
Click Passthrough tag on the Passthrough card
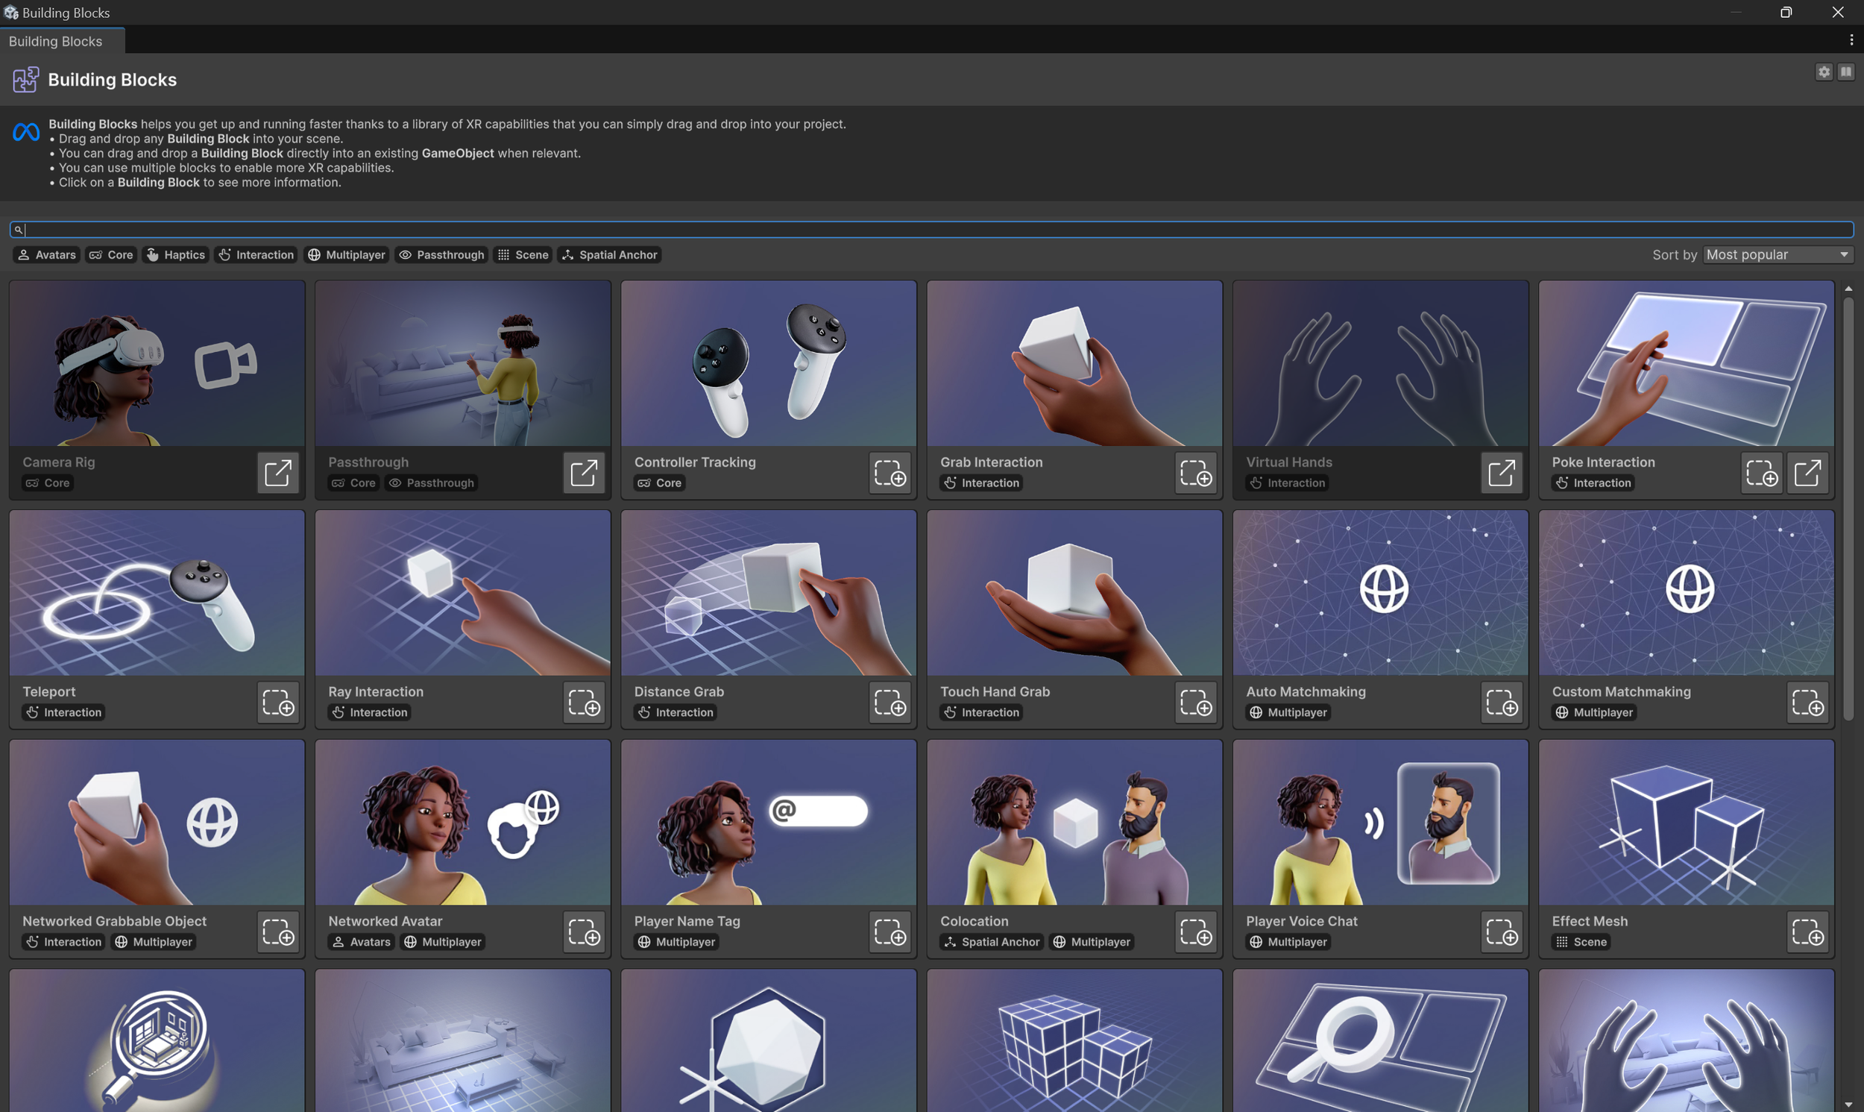(432, 483)
